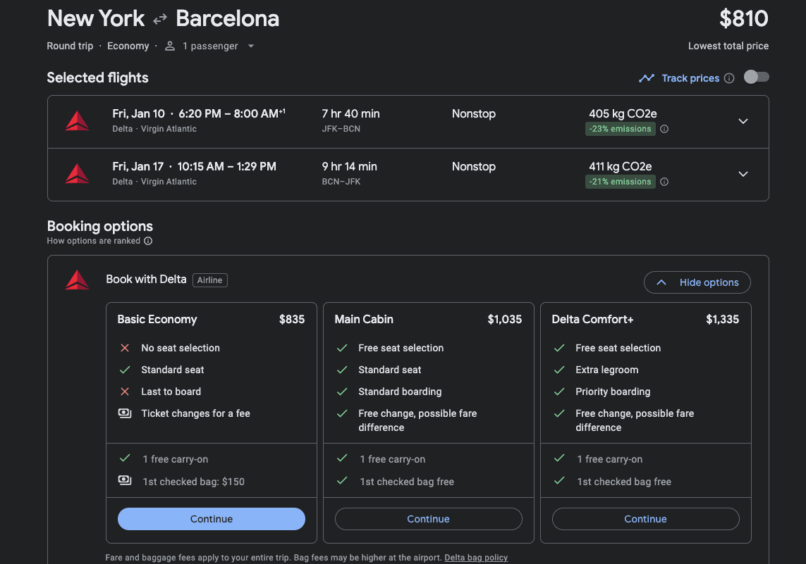Click the Track prices trend line icon
Screen dimensions: 806x564
646,78
